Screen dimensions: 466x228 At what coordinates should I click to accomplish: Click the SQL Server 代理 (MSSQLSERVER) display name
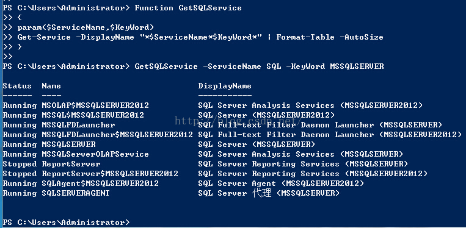[269, 193]
